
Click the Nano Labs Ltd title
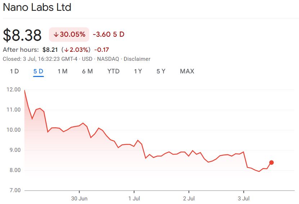click(x=37, y=7)
